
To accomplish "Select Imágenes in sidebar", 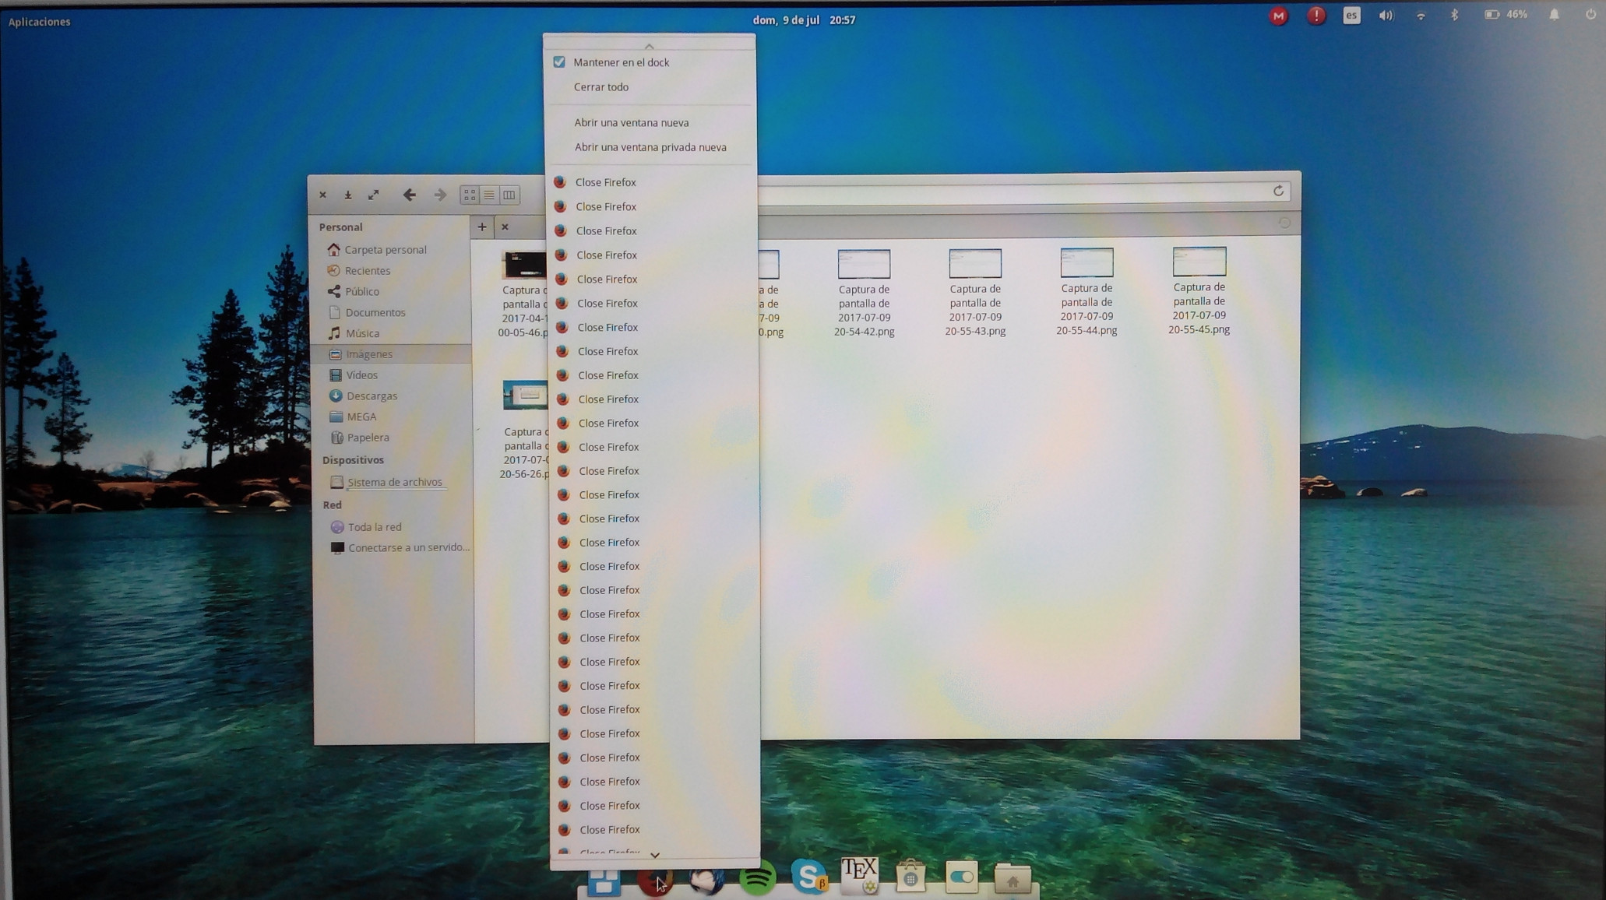I will [x=369, y=354].
